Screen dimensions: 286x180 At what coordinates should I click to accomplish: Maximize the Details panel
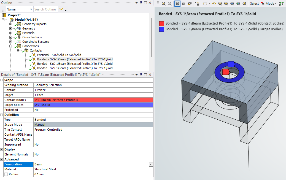tap(145, 75)
